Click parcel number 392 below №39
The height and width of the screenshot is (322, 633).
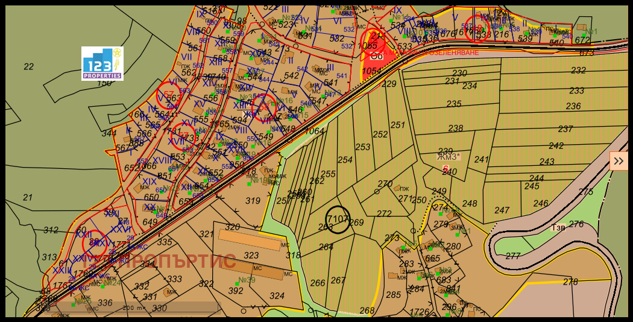[x=236, y=291]
